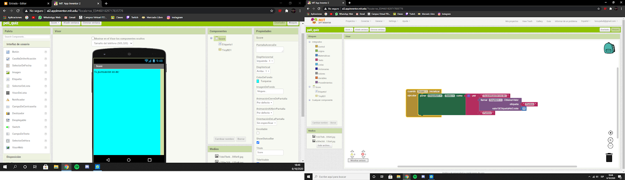Click the PantallaAcercaDe text area
The height and width of the screenshot is (180, 625).
point(270,50)
